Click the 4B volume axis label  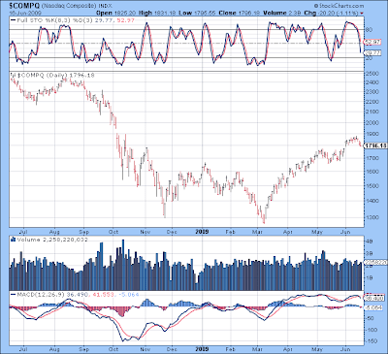370,241
